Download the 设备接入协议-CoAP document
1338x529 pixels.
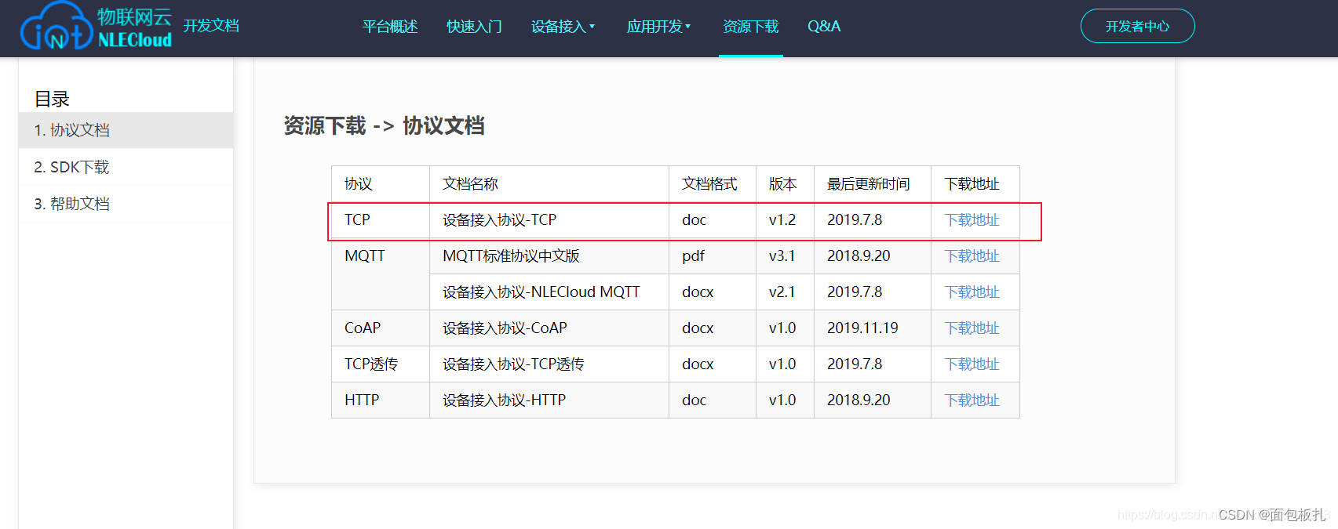click(972, 328)
